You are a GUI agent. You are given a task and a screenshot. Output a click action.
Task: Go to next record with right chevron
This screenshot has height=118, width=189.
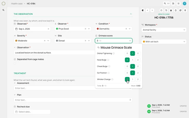152,10
